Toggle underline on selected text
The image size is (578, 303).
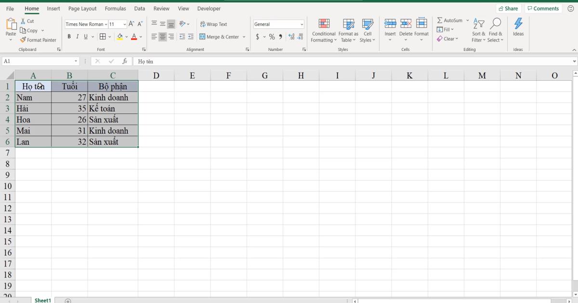pos(86,36)
